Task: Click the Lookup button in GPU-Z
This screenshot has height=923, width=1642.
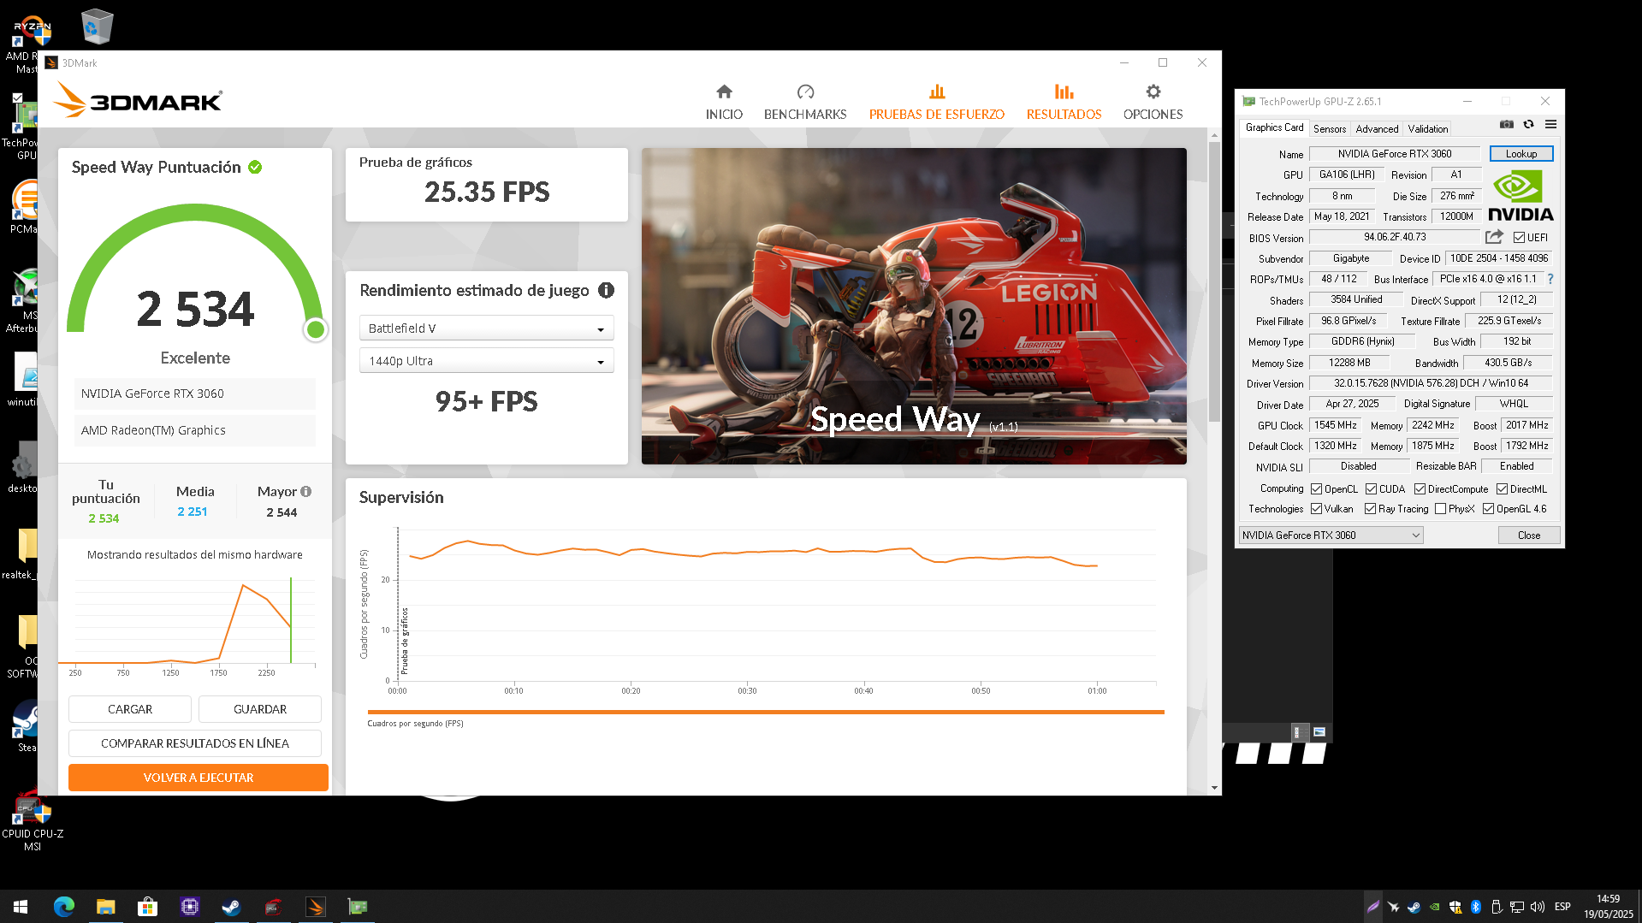Action: point(1521,154)
